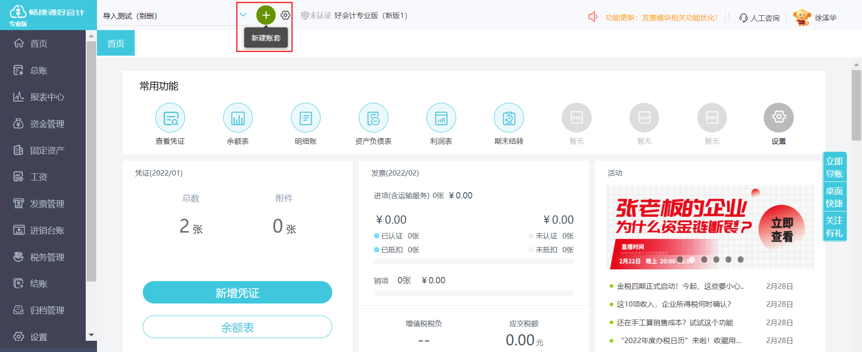This screenshot has height=352, width=862.
Task: Click the 应交税额 0.00 value
Action: point(524,340)
